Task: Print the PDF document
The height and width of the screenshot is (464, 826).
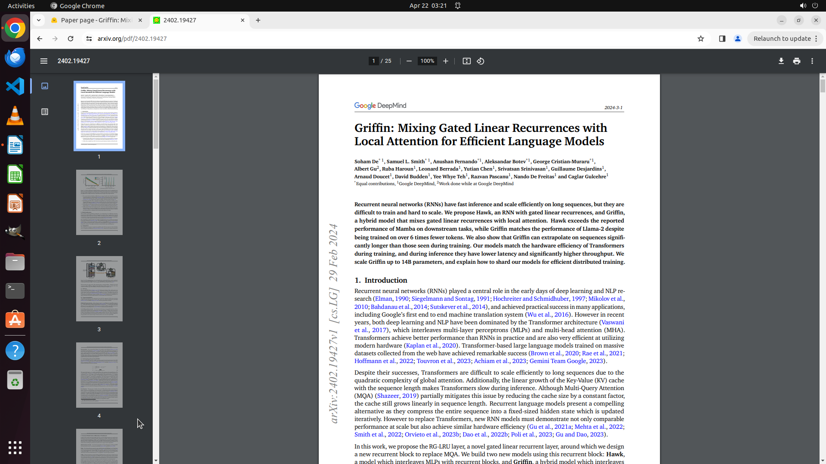Action: (x=797, y=61)
